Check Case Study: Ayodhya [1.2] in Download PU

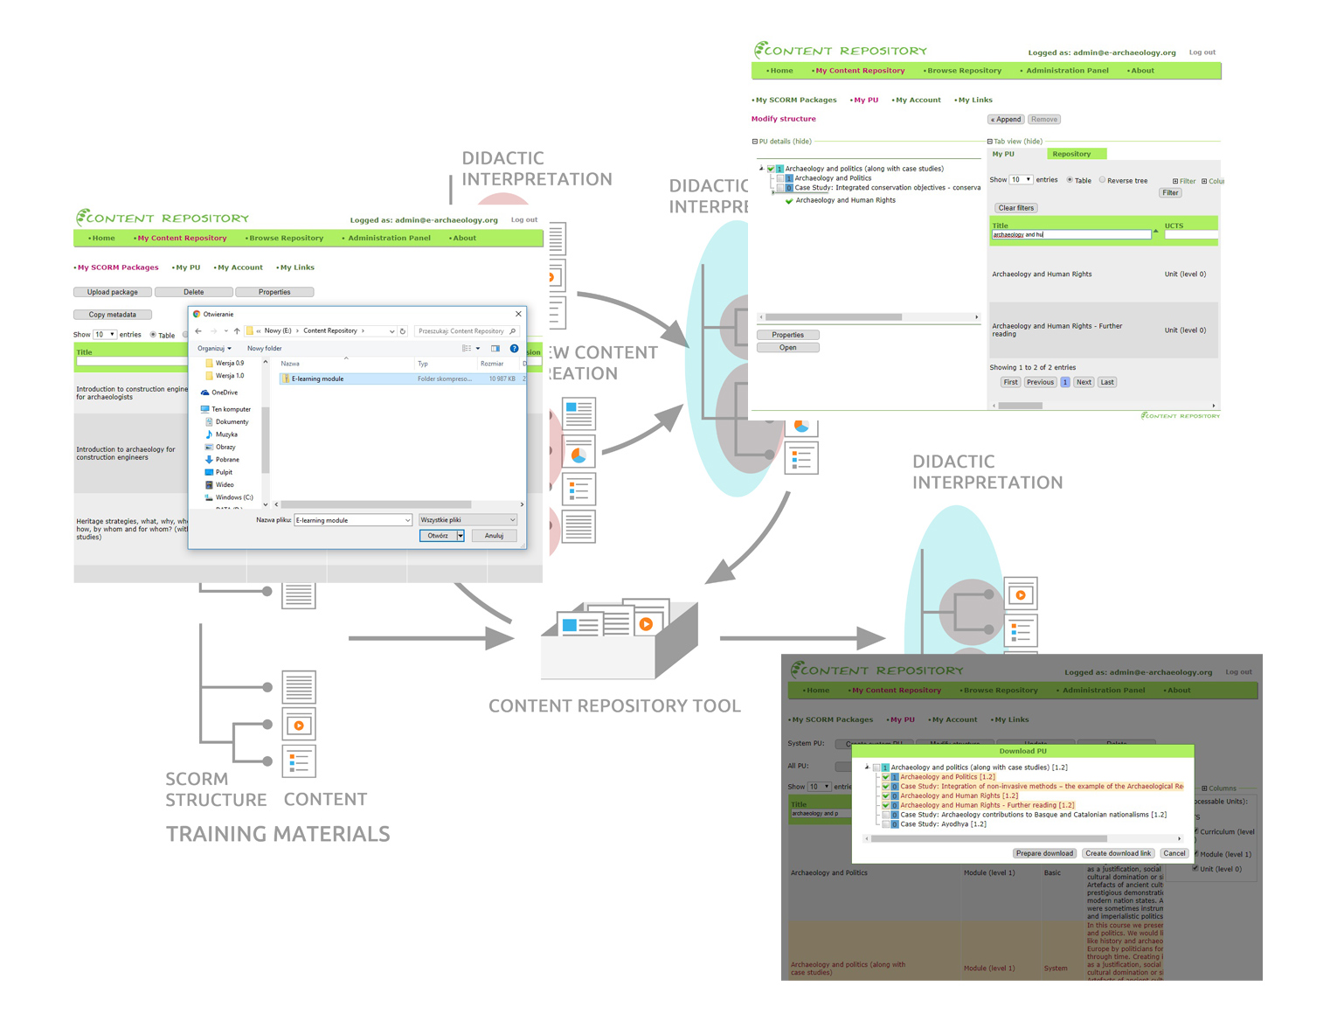885,824
